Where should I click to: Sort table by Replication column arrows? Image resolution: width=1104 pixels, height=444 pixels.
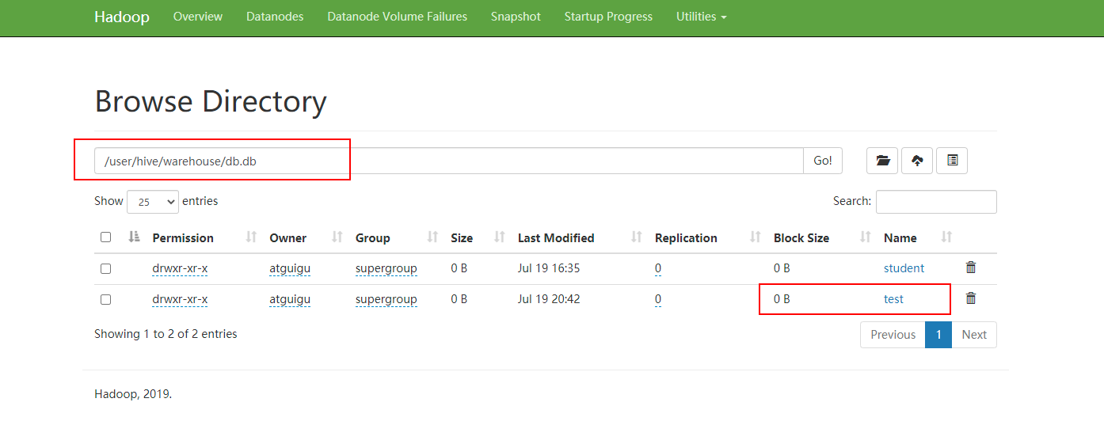(x=755, y=237)
